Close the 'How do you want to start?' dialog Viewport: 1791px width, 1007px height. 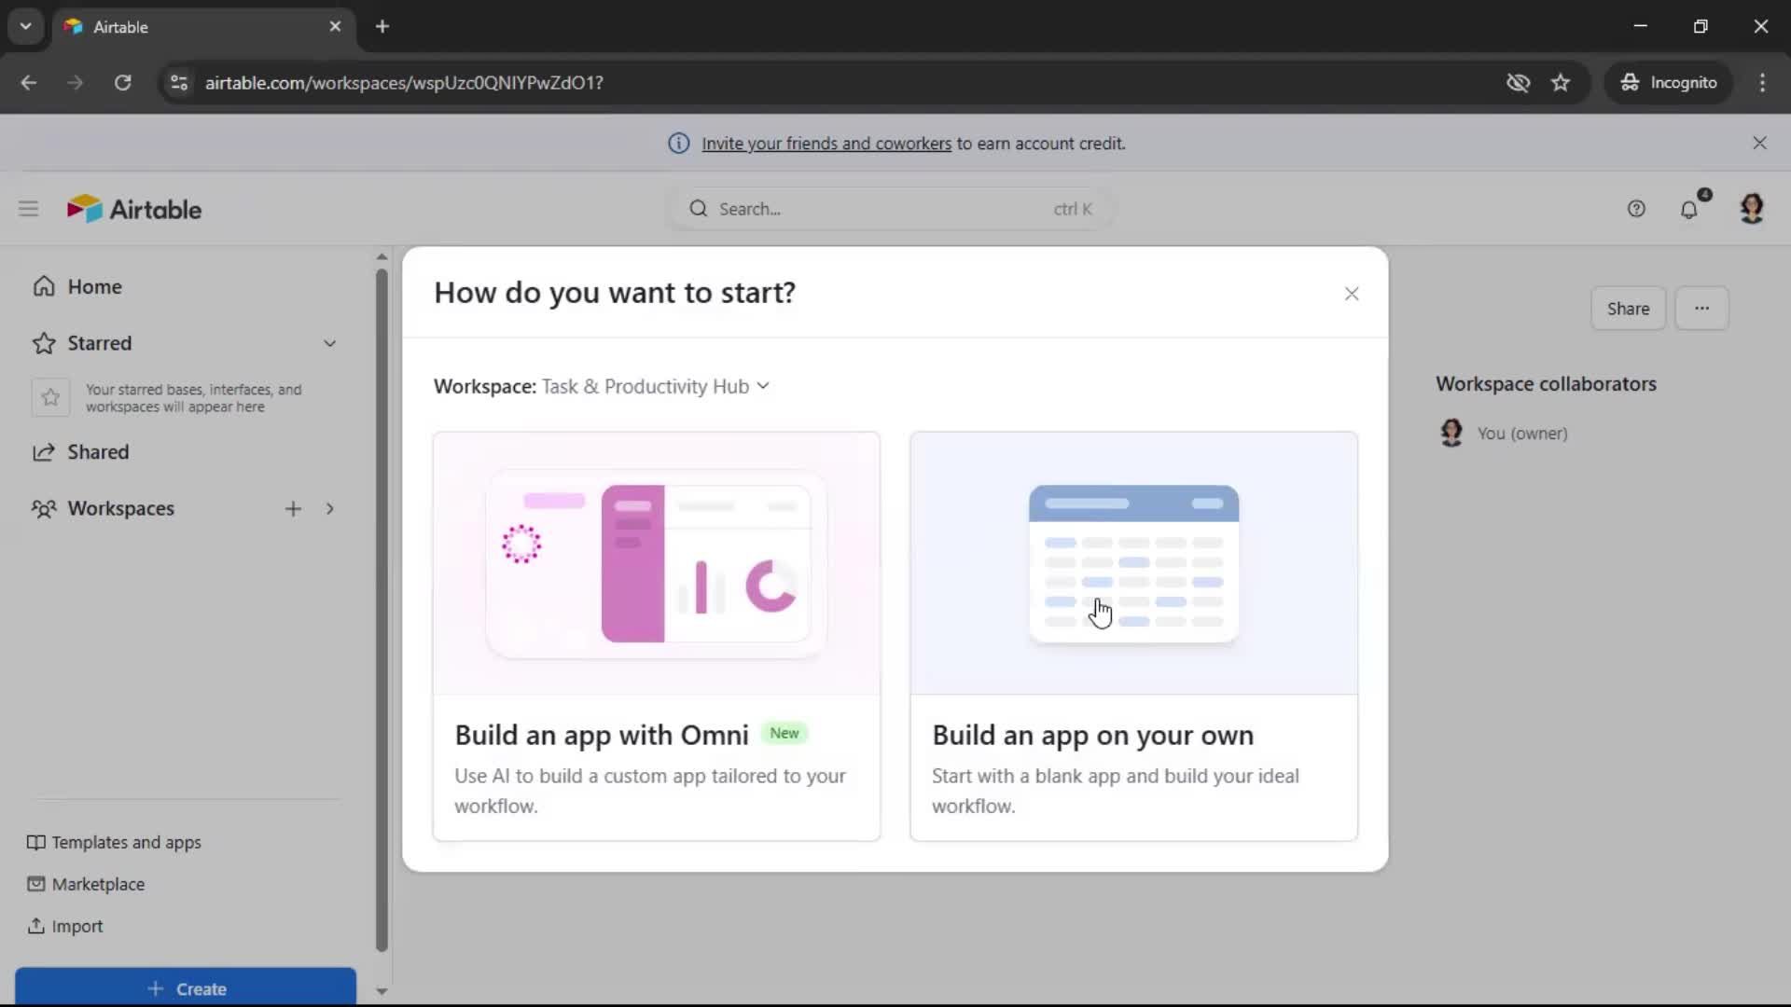(1352, 294)
